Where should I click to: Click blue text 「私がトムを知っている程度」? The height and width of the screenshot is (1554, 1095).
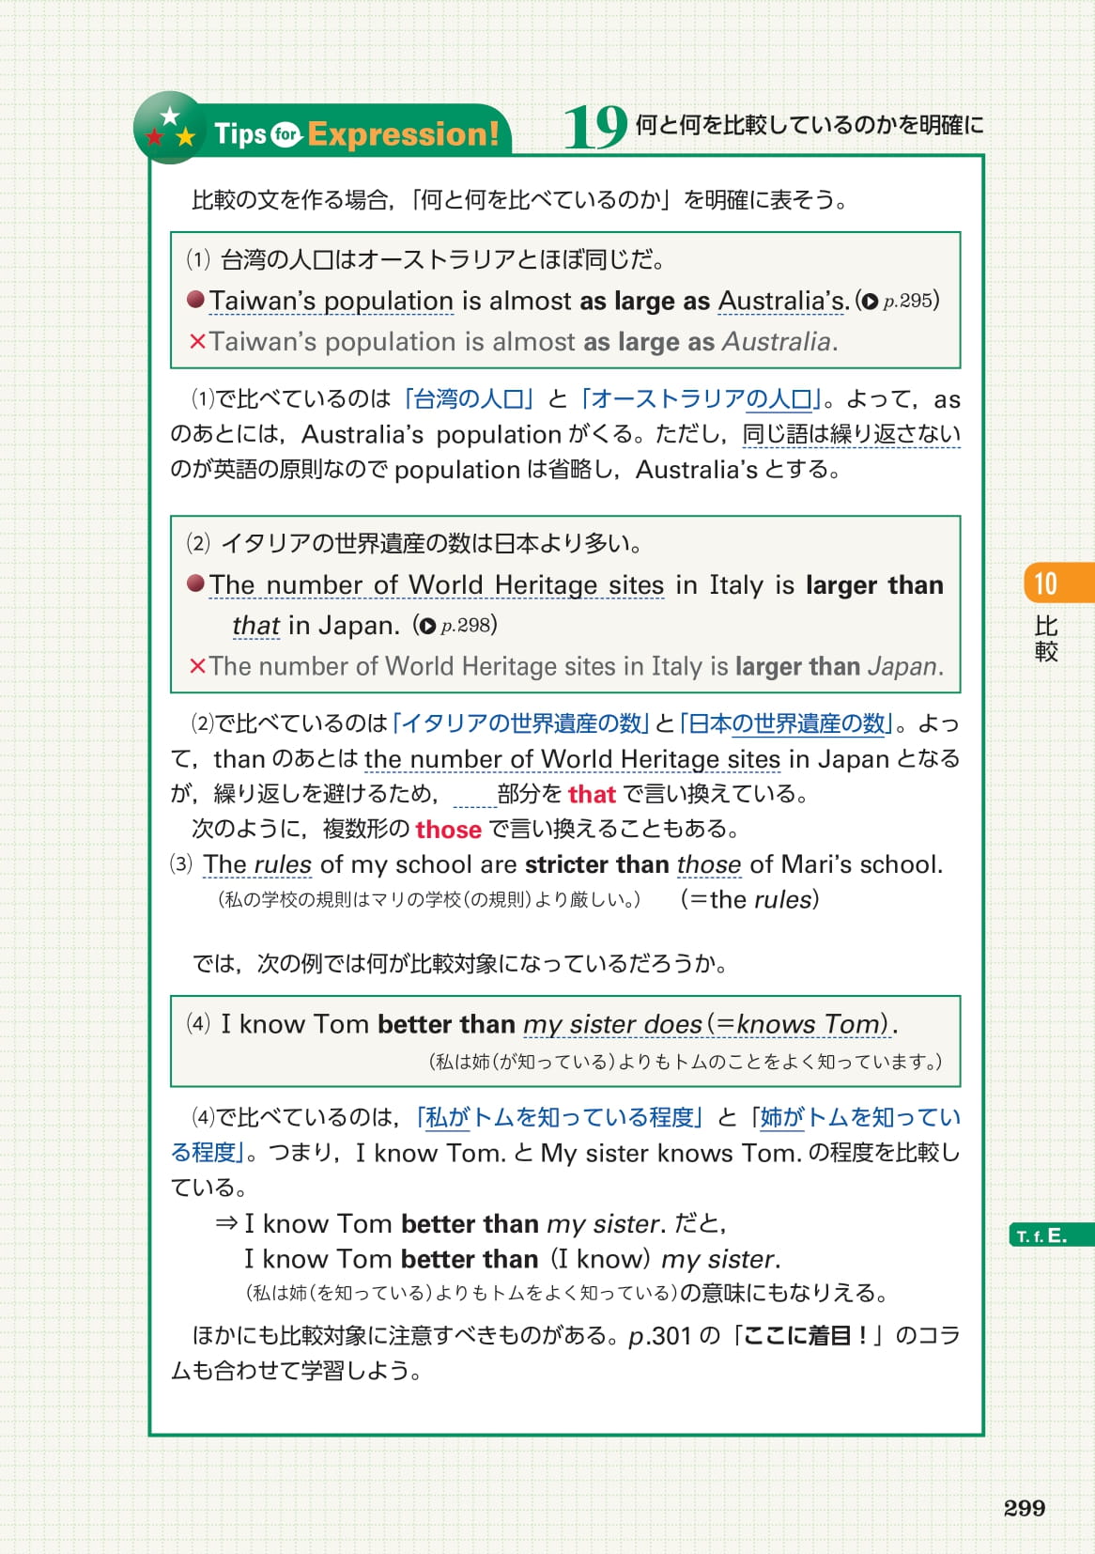(560, 1117)
